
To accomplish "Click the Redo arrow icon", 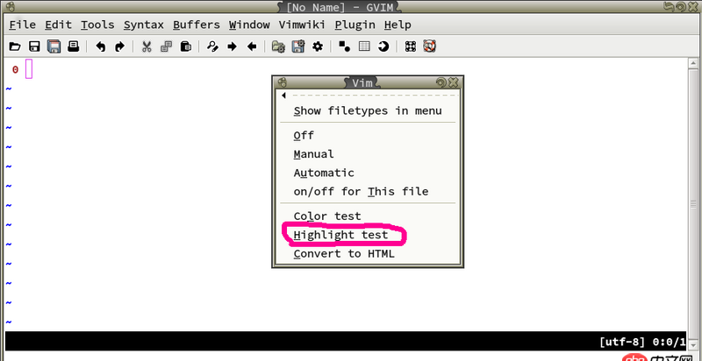I will 120,46.
